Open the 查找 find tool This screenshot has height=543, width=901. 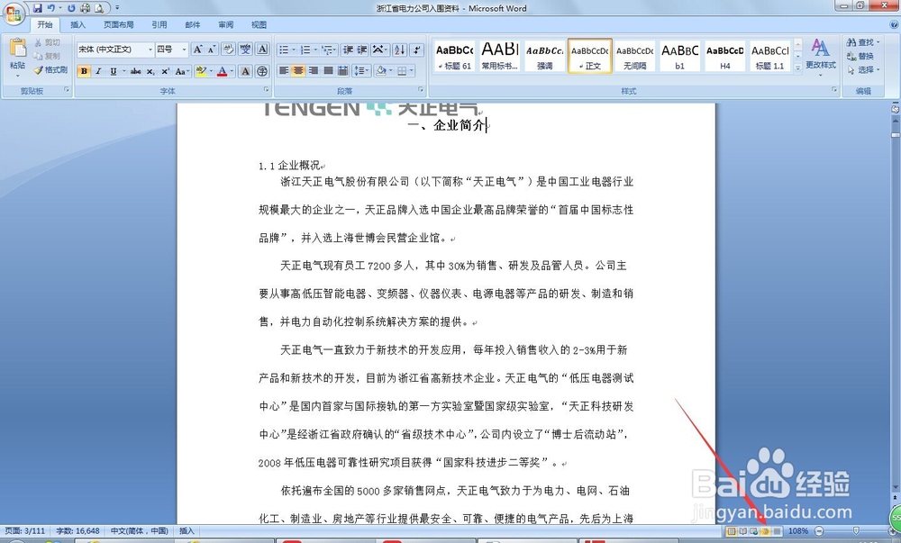point(863,42)
